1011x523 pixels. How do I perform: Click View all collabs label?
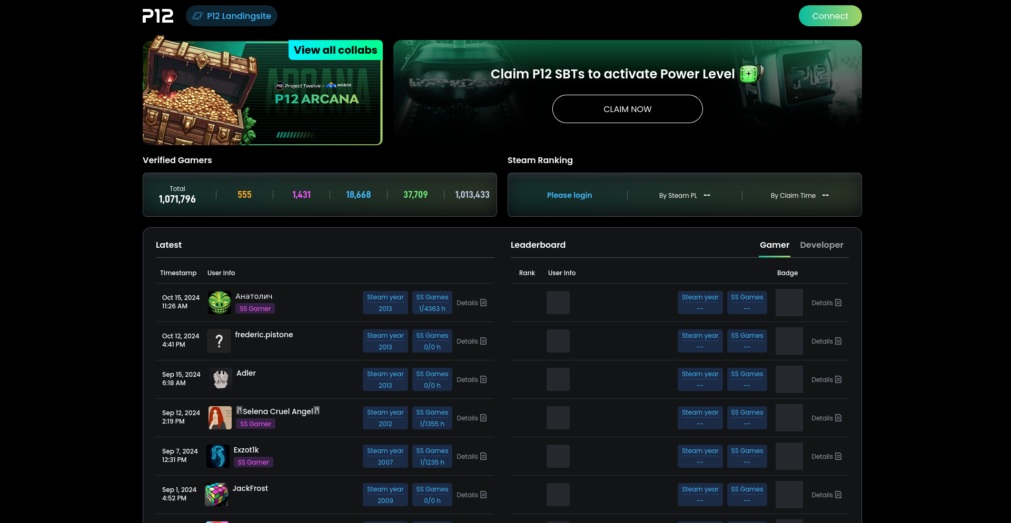(x=335, y=50)
